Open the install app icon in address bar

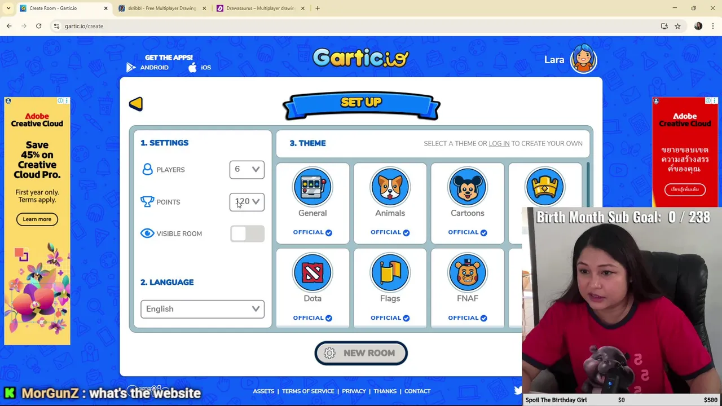pos(664,26)
